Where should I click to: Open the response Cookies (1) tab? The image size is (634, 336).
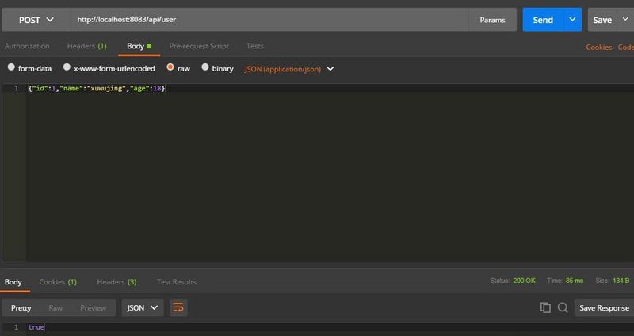click(58, 282)
